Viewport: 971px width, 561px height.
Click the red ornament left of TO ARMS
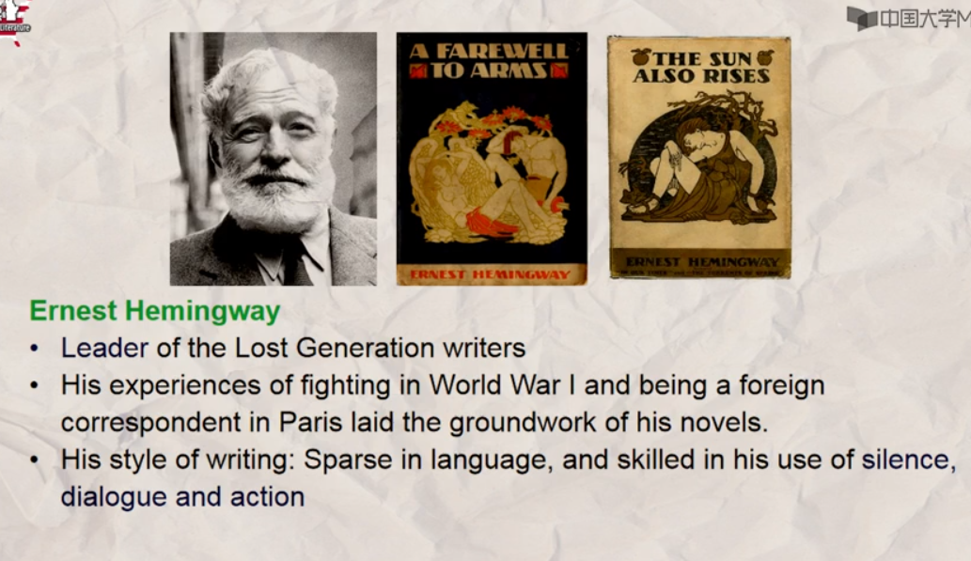418,70
